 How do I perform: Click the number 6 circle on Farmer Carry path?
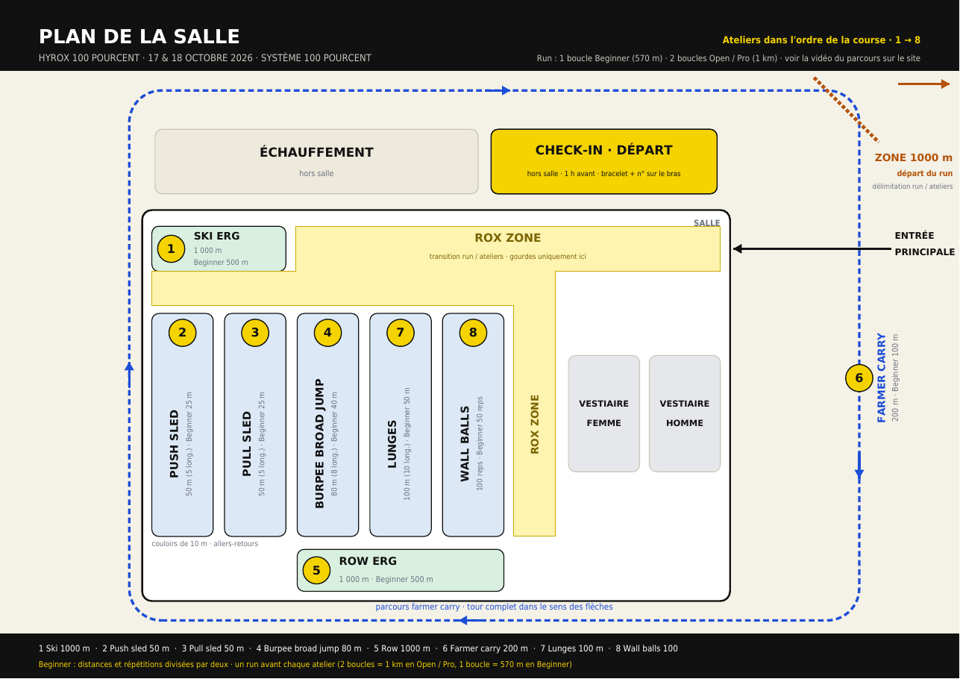(x=859, y=378)
